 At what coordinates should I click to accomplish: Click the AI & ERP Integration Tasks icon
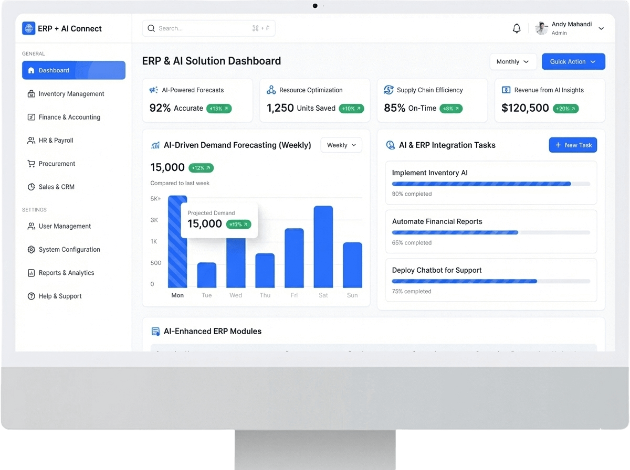(391, 145)
